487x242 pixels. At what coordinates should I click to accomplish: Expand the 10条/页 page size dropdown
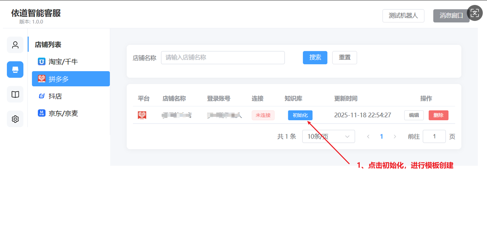(328, 137)
